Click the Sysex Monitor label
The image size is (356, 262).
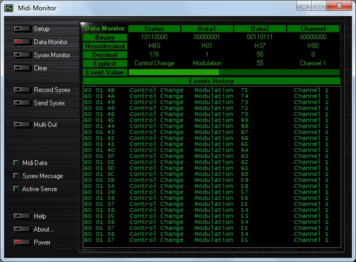tap(52, 55)
